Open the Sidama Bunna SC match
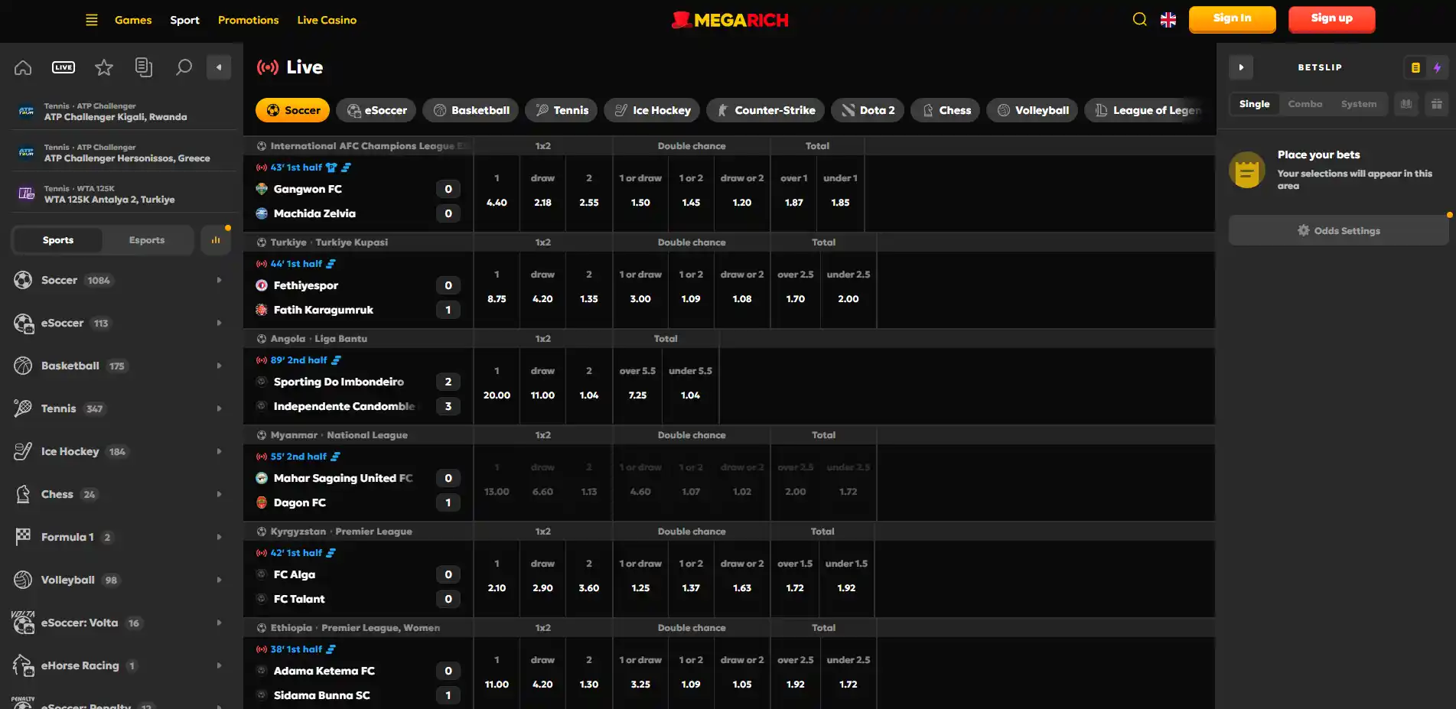The width and height of the screenshot is (1456, 709). (321, 695)
